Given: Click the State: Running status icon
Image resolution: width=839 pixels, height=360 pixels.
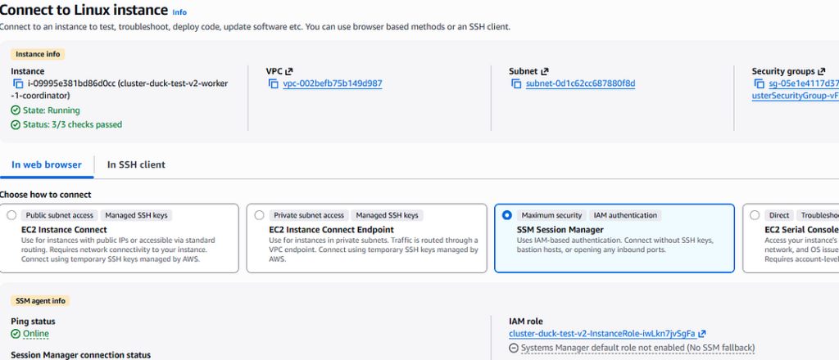Looking at the screenshot, I should pos(16,110).
